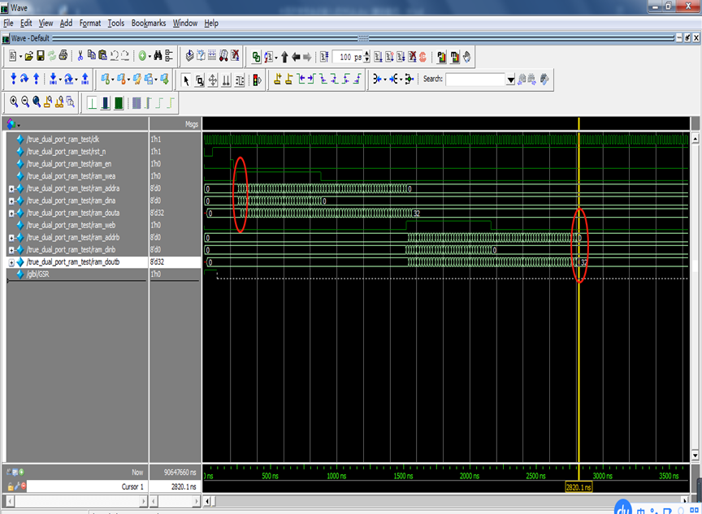Click the red Stop icon
702x514 pixels.
pos(422,57)
